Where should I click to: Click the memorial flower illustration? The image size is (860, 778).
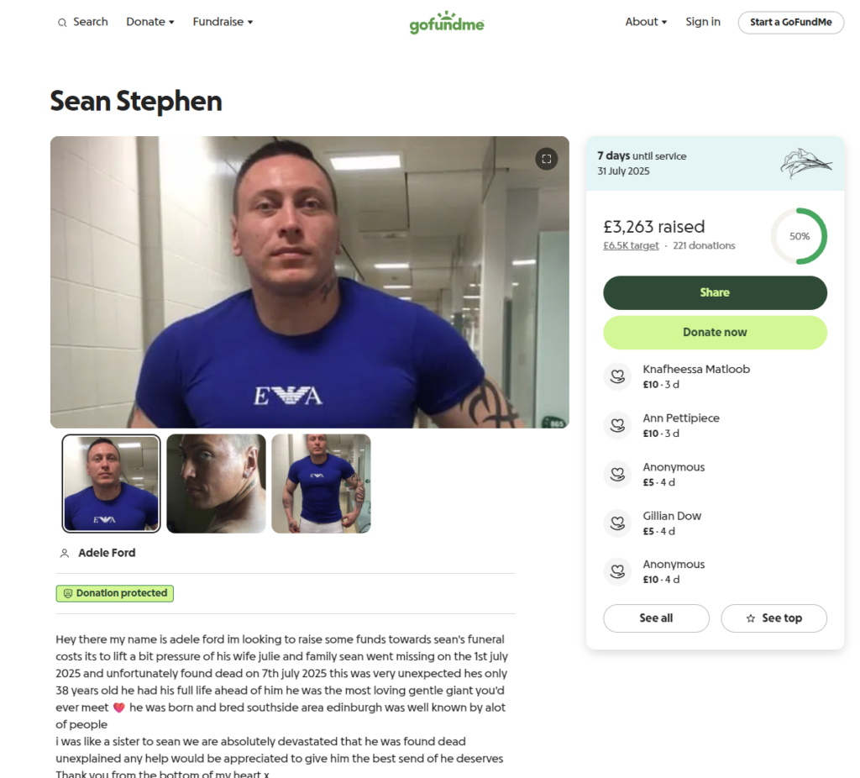point(805,163)
